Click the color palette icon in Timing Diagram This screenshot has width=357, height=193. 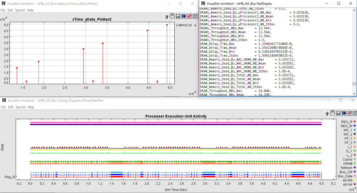[327, 113]
